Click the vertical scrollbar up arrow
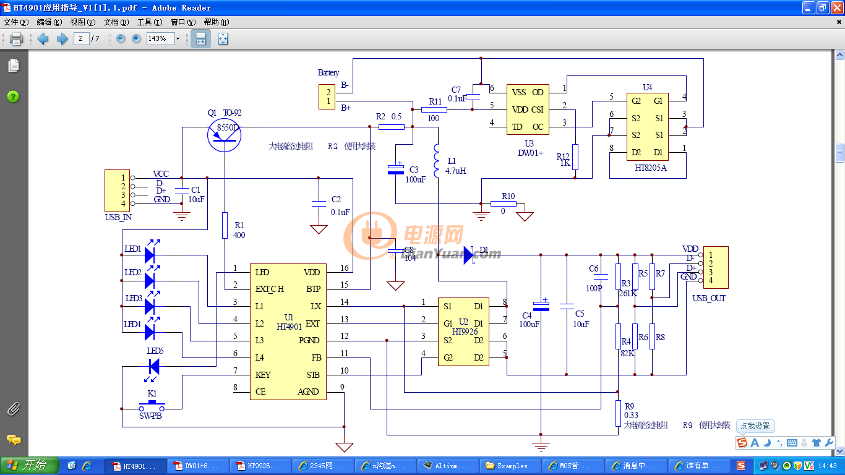The image size is (845, 475). pyautogui.click(x=839, y=55)
